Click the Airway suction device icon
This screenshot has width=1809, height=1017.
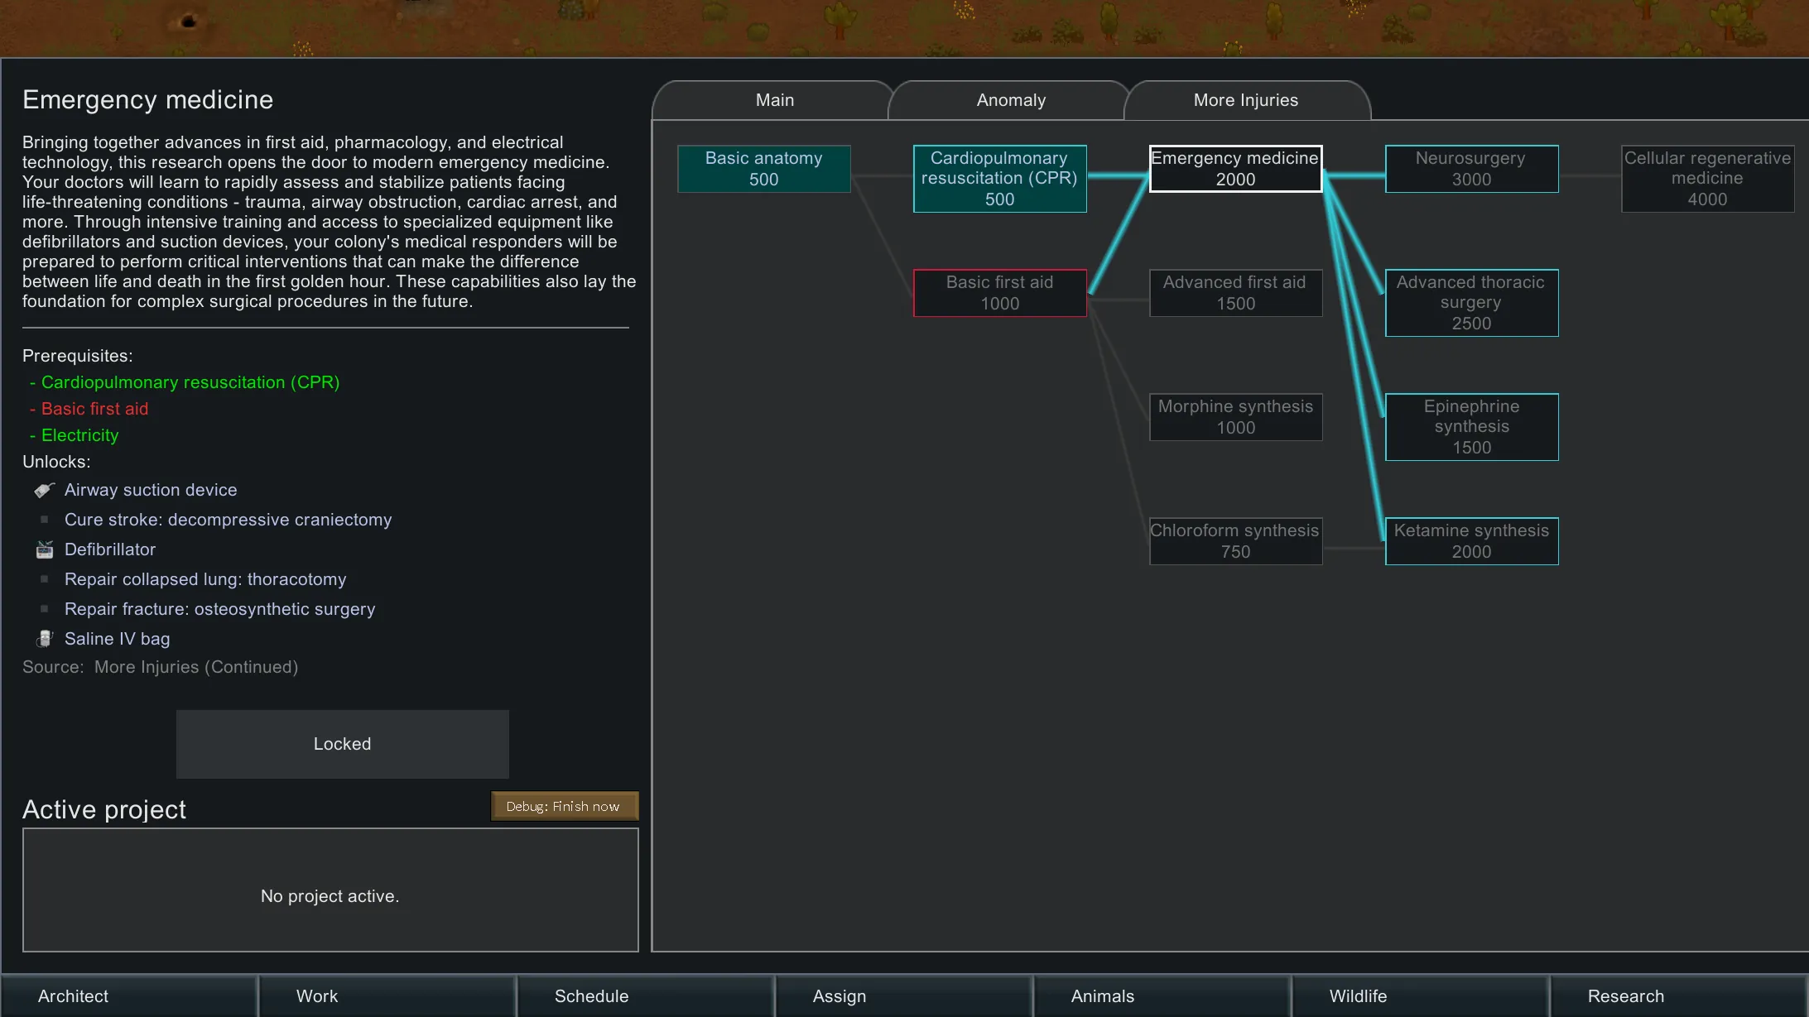(45, 490)
